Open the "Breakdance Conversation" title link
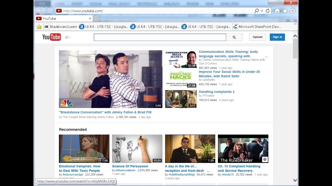332x186 pixels. (x=105, y=112)
